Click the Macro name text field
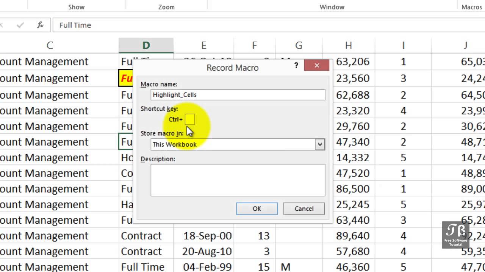The image size is (485, 272). click(238, 95)
